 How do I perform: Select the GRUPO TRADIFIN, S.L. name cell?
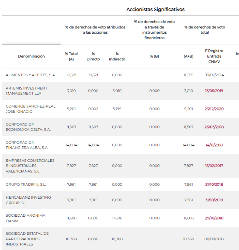click(x=26, y=185)
